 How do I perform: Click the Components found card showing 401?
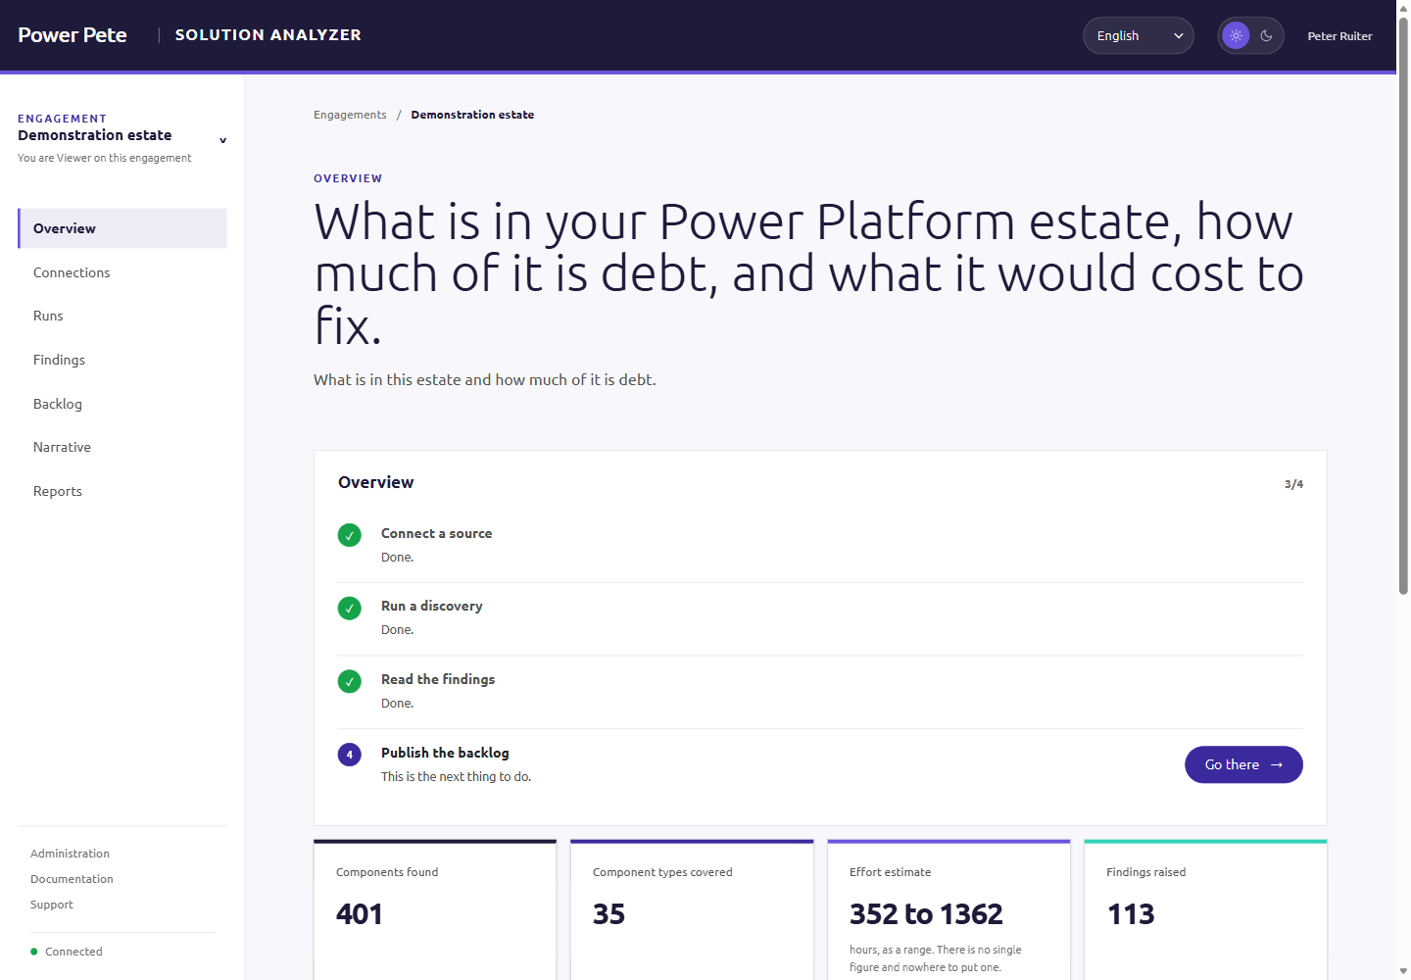pyautogui.click(x=435, y=909)
